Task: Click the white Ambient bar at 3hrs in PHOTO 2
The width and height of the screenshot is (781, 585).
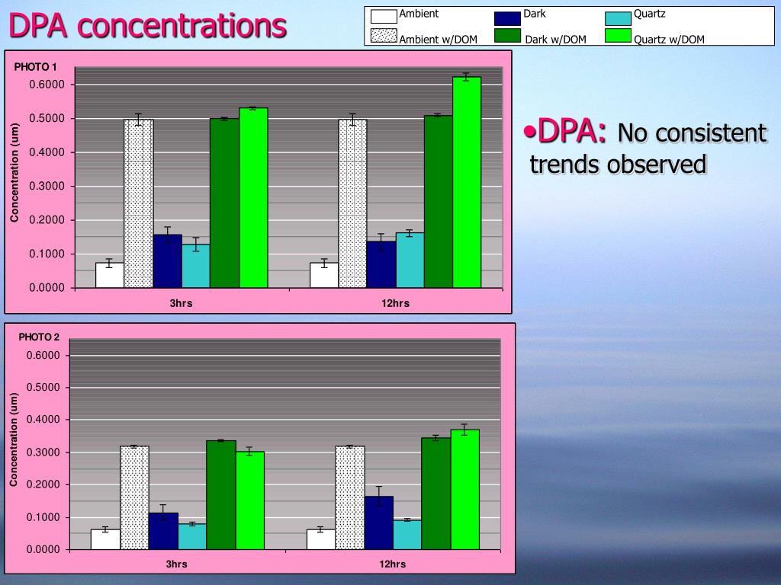Action: point(105,540)
